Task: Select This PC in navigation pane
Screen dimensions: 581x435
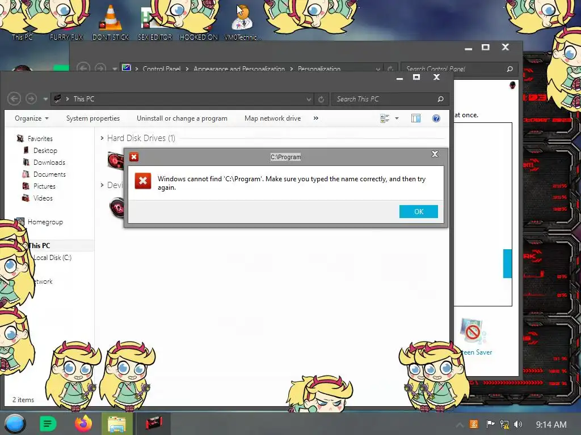Action: click(x=39, y=246)
